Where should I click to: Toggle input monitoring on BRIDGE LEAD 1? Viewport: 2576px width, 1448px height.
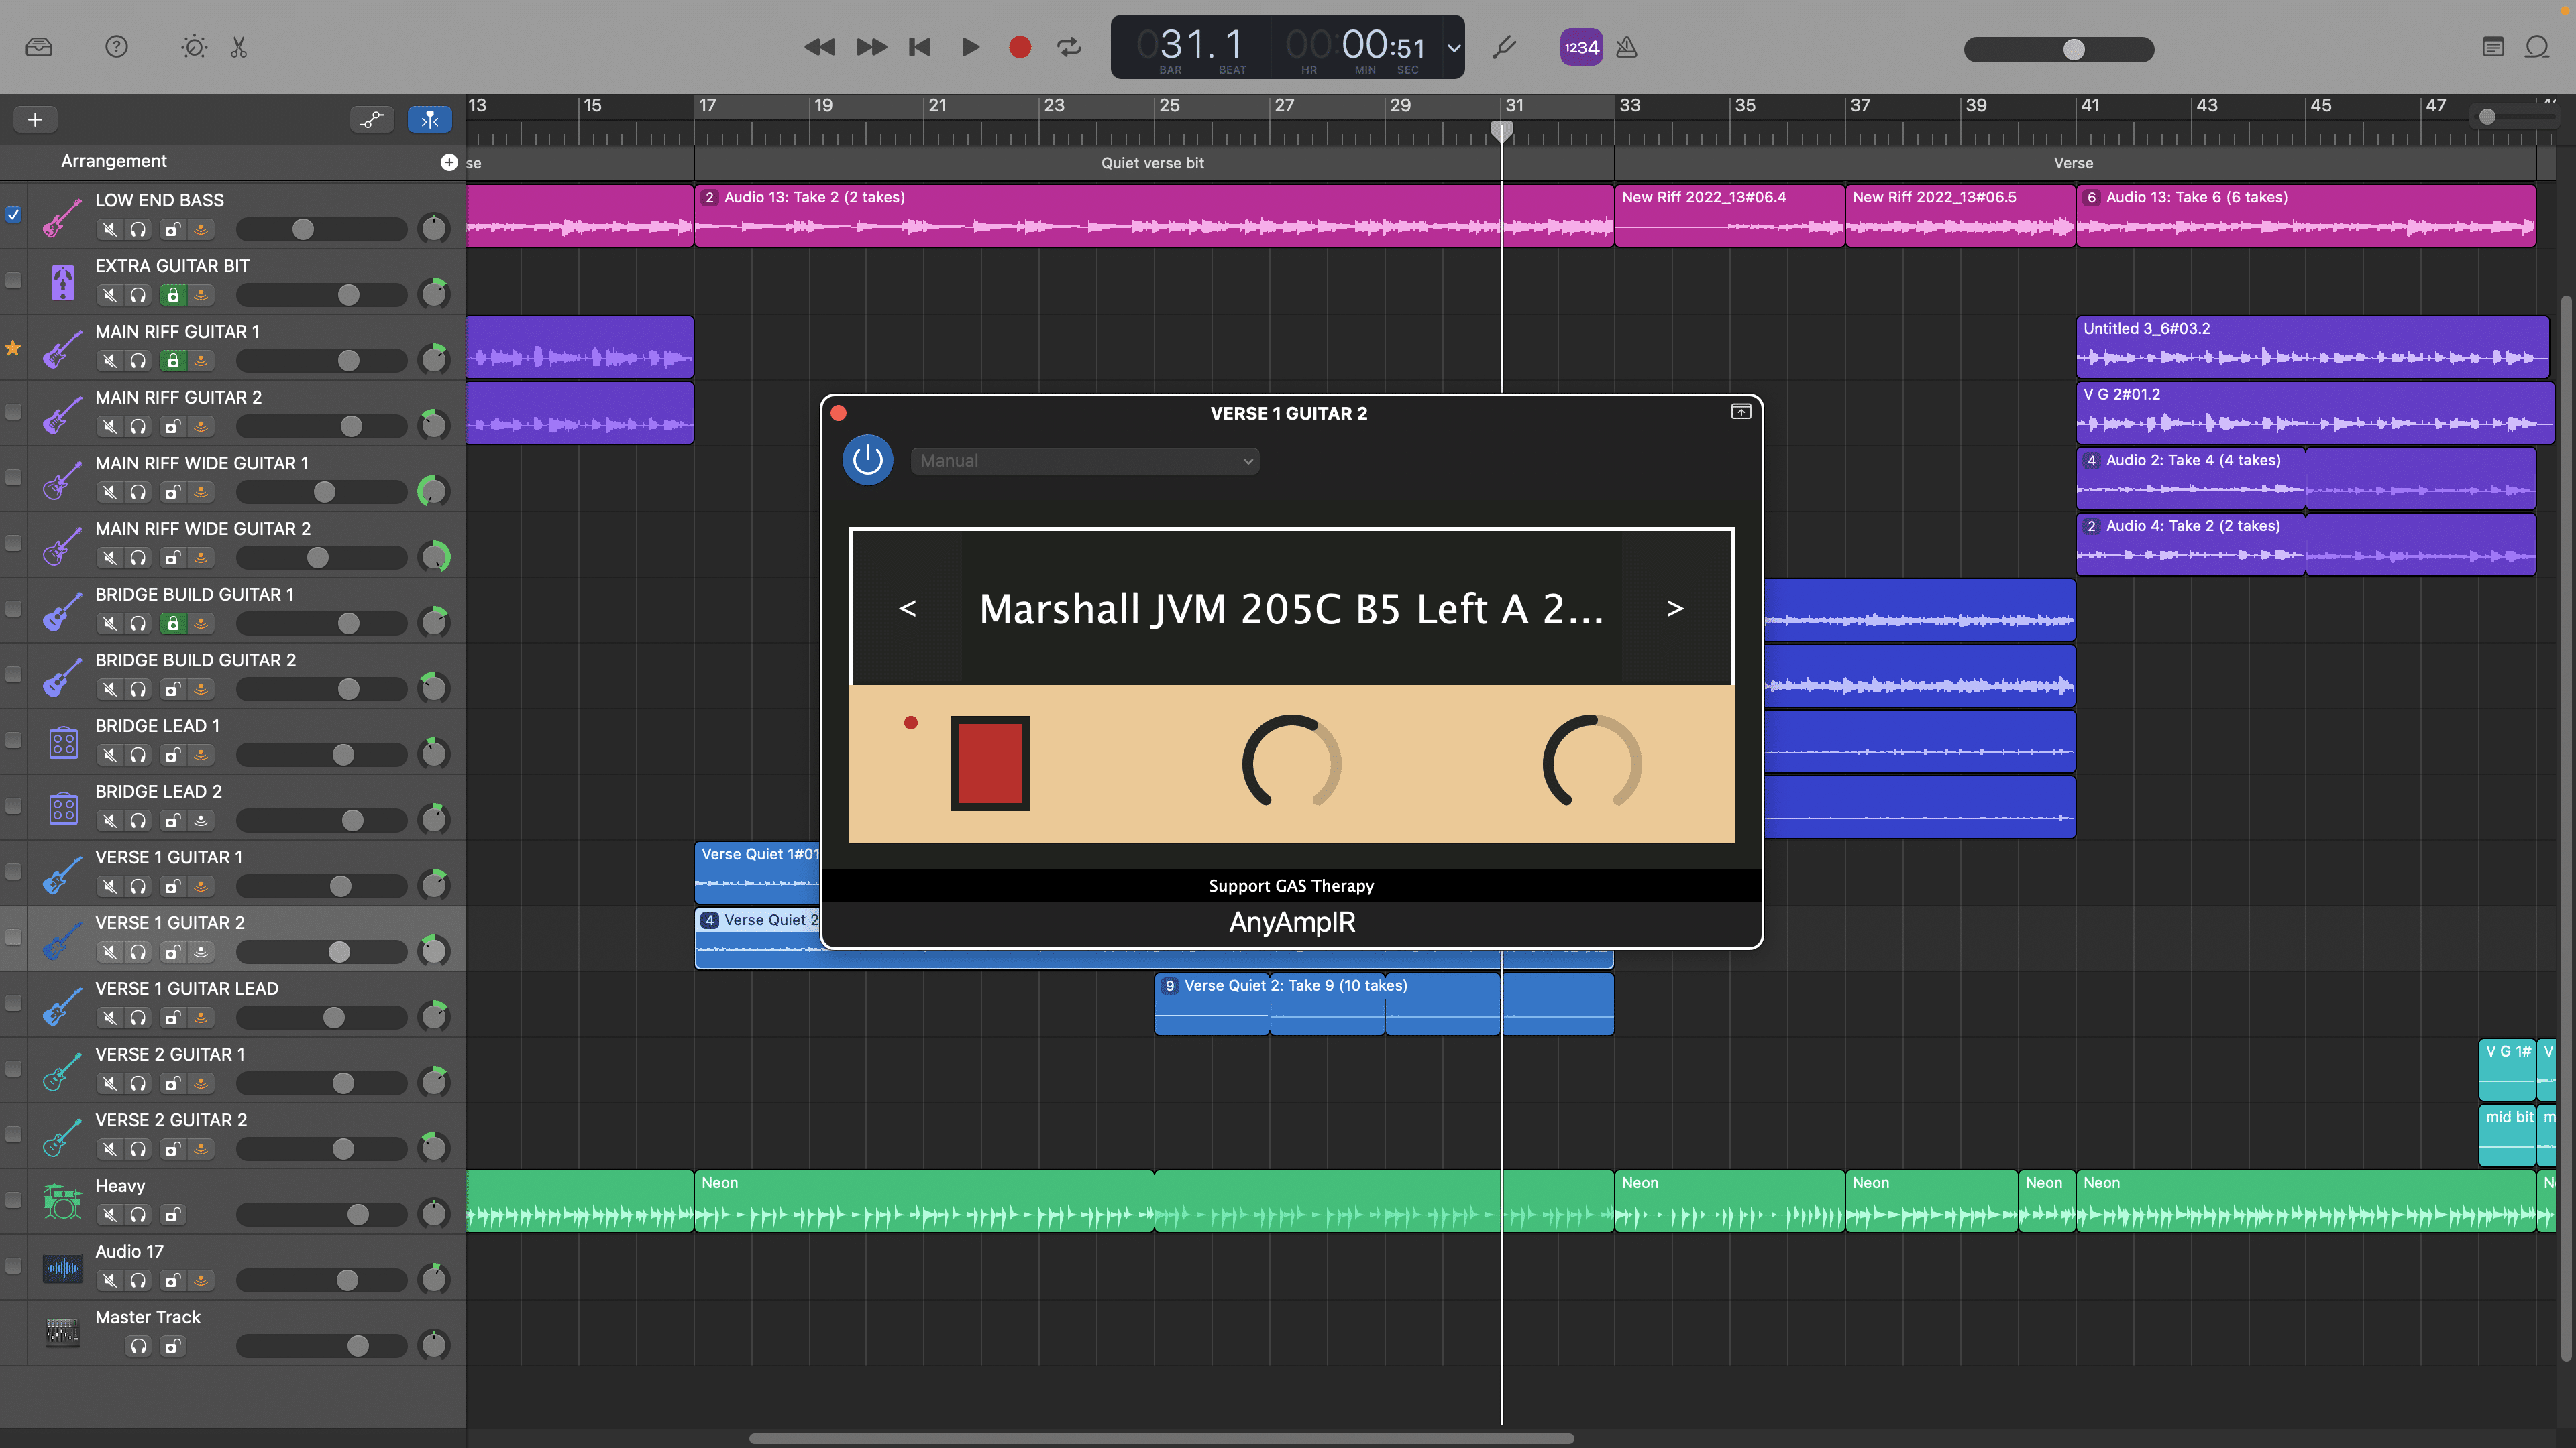[x=201, y=754]
